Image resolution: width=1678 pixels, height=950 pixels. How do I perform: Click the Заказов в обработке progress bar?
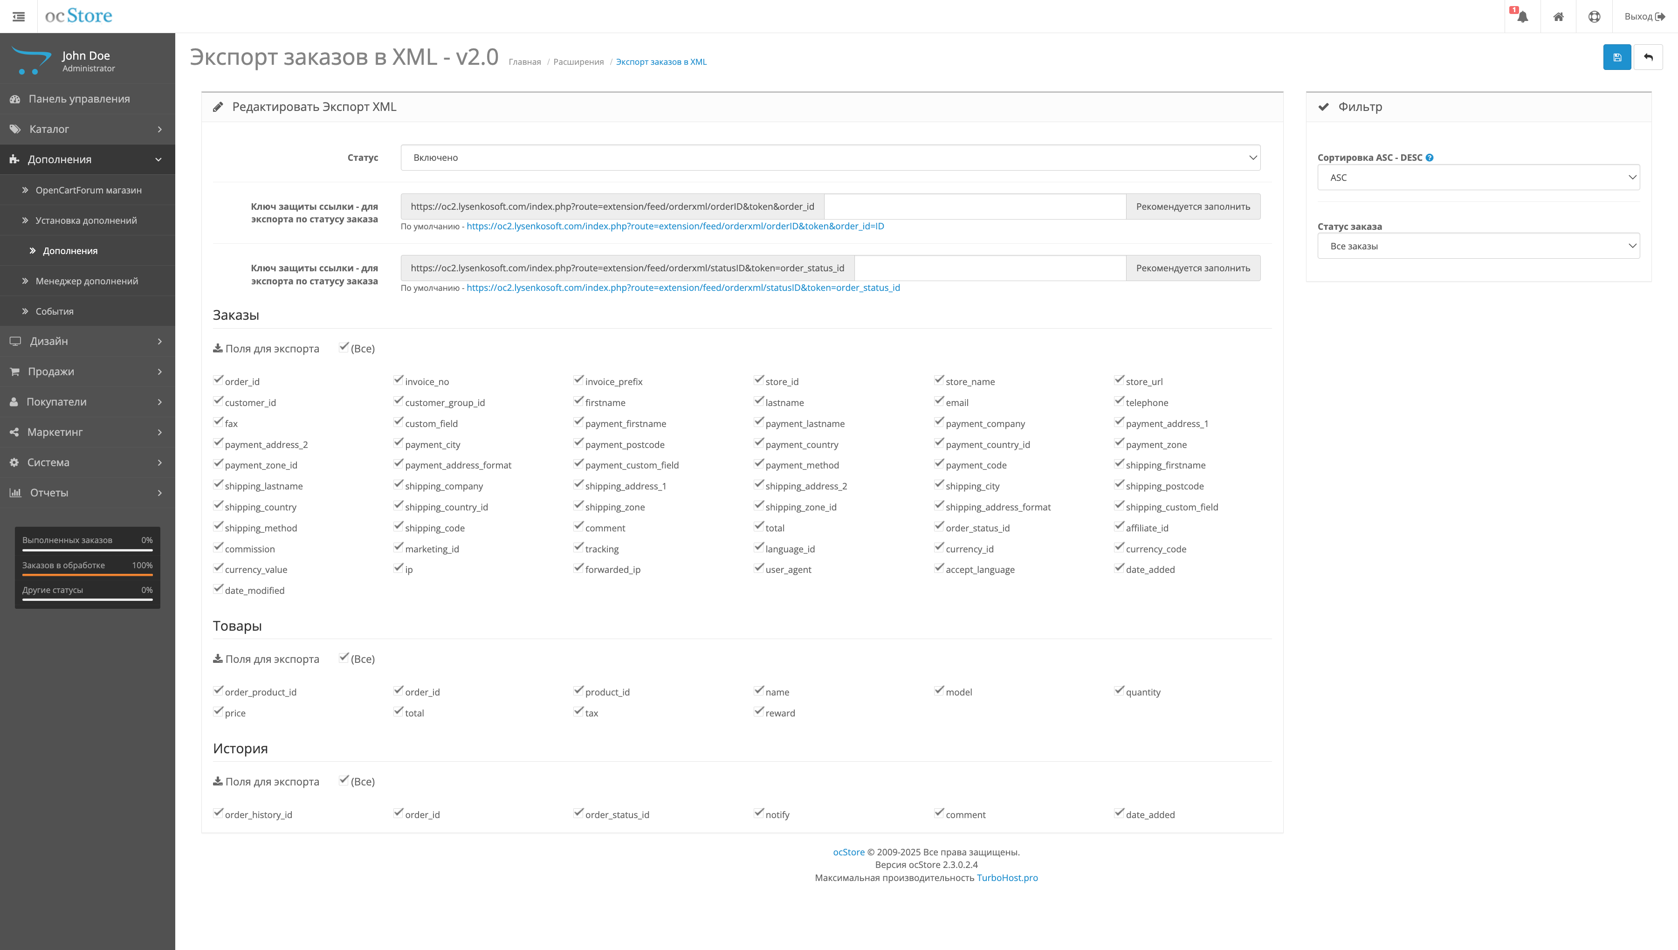tap(88, 575)
